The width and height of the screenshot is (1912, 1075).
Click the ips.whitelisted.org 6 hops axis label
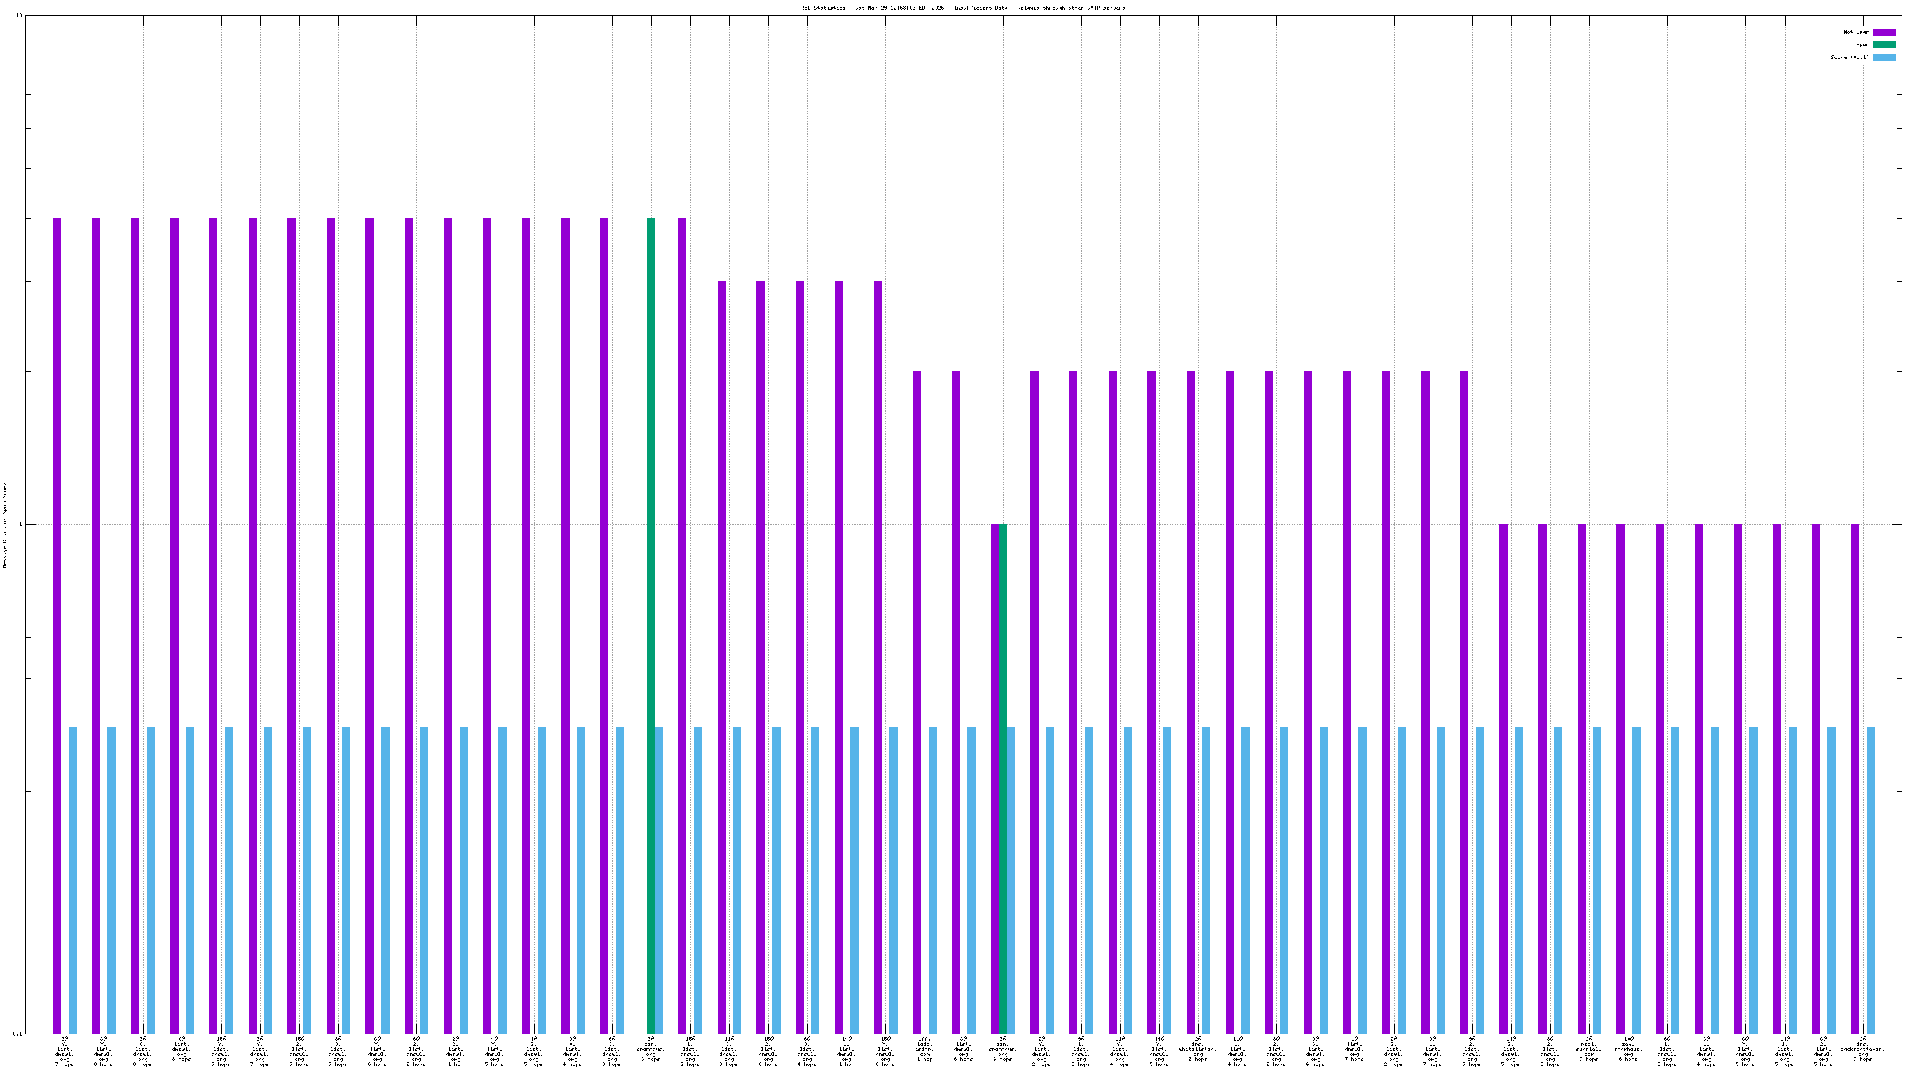[1198, 1050]
